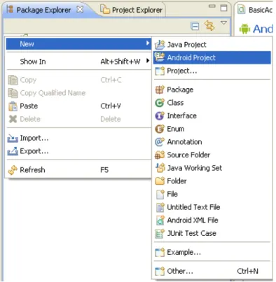Select the Annotation label
Screen dimensions: 276x282
coord(184,142)
